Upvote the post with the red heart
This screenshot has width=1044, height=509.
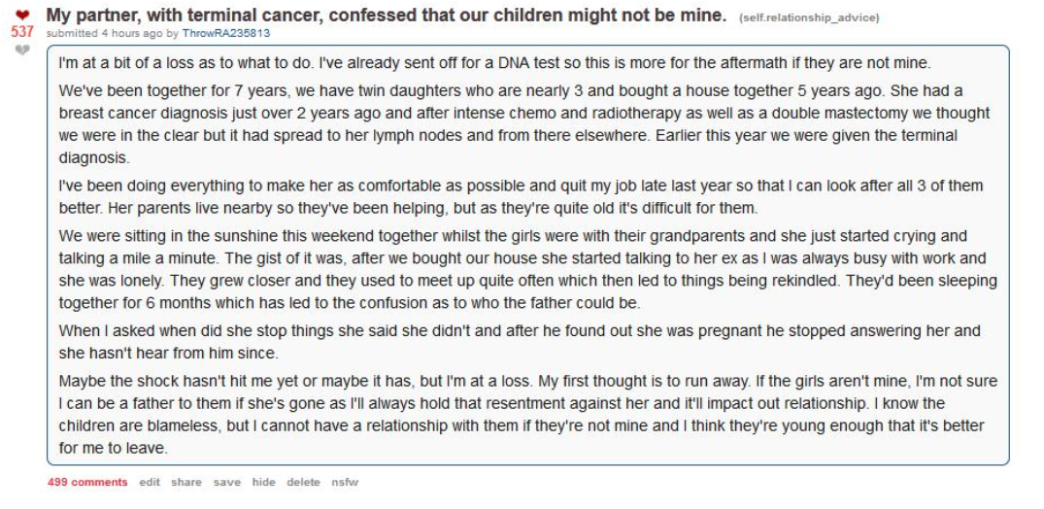pyautogui.click(x=20, y=17)
